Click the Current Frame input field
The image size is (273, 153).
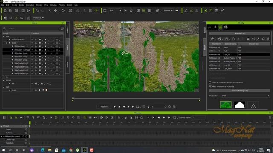(x=199, y=117)
